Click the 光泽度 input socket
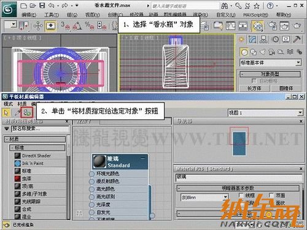The image size is (307, 230). pos(91,205)
